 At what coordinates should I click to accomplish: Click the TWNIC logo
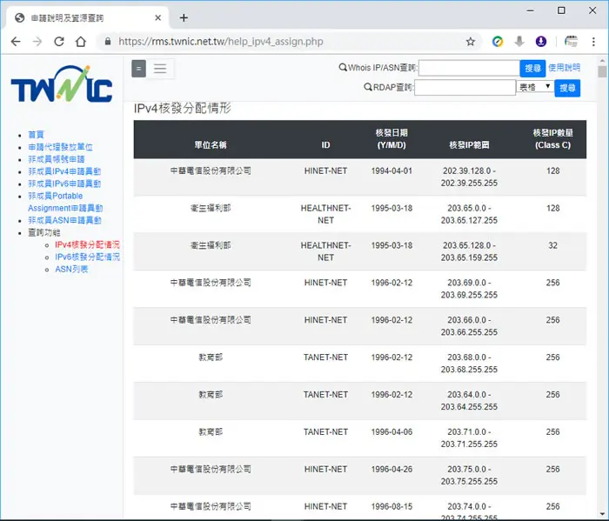pyautogui.click(x=62, y=83)
